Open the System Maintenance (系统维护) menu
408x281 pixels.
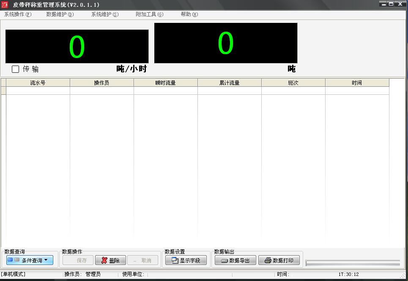tap(105, 14)
